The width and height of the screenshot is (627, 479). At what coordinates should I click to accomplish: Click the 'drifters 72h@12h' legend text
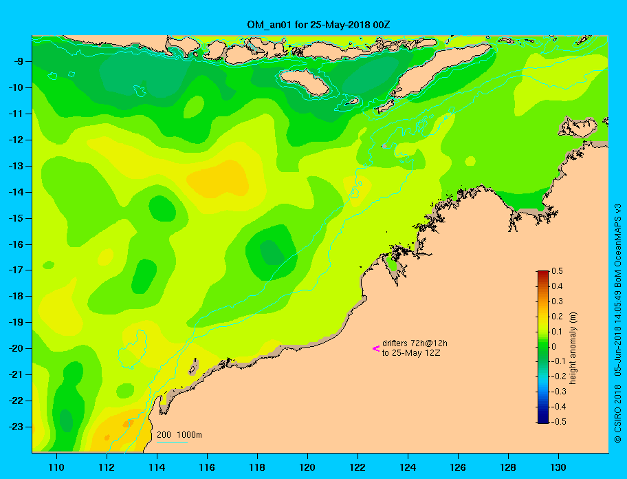[x=415, y=343]
